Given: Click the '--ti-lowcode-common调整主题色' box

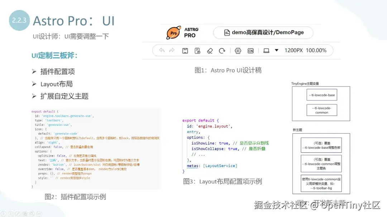Looking at the screenshot, I should 321,163.
